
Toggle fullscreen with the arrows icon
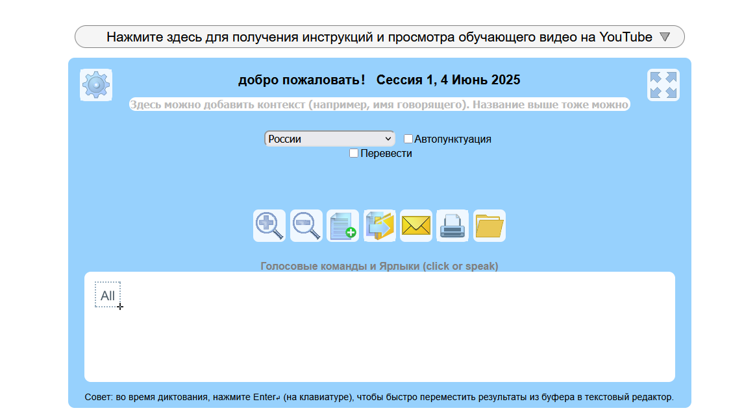point(663,85)
